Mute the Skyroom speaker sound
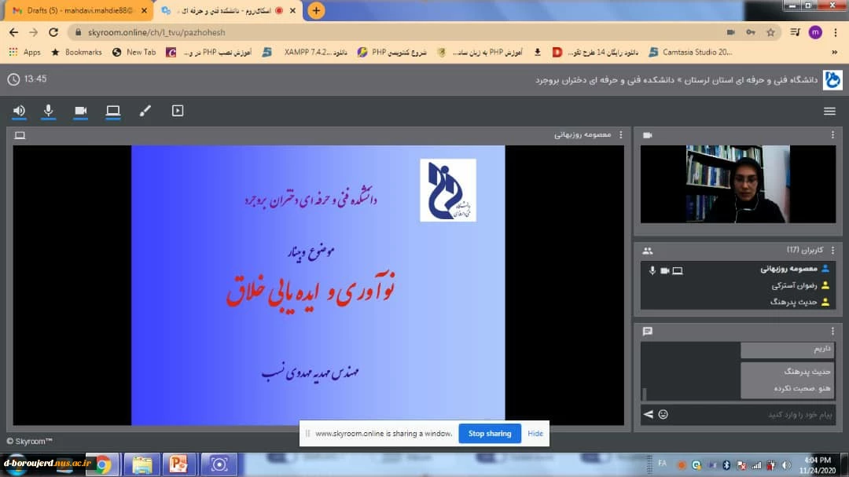849x477 pixels. point(19,111)
